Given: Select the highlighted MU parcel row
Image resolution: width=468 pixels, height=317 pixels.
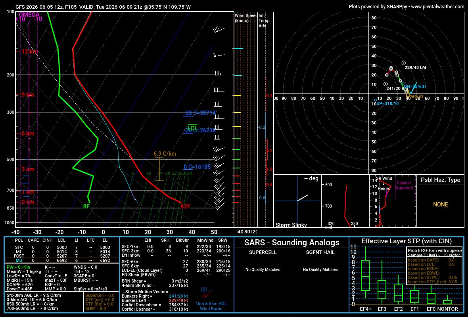Looking at the screenshot, I should [x=62, y=260].
